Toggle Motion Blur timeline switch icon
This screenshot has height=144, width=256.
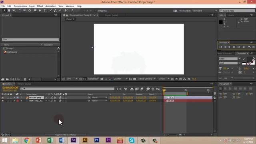click(142, 89)
